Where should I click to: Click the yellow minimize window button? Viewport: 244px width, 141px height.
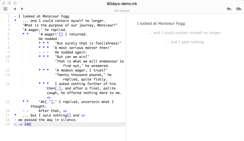coord(9,3)
